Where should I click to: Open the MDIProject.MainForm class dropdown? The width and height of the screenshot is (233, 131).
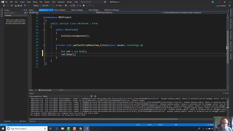(x=129, y=13)
